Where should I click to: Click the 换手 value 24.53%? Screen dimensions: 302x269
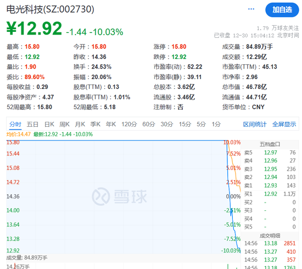coord(102,67)
